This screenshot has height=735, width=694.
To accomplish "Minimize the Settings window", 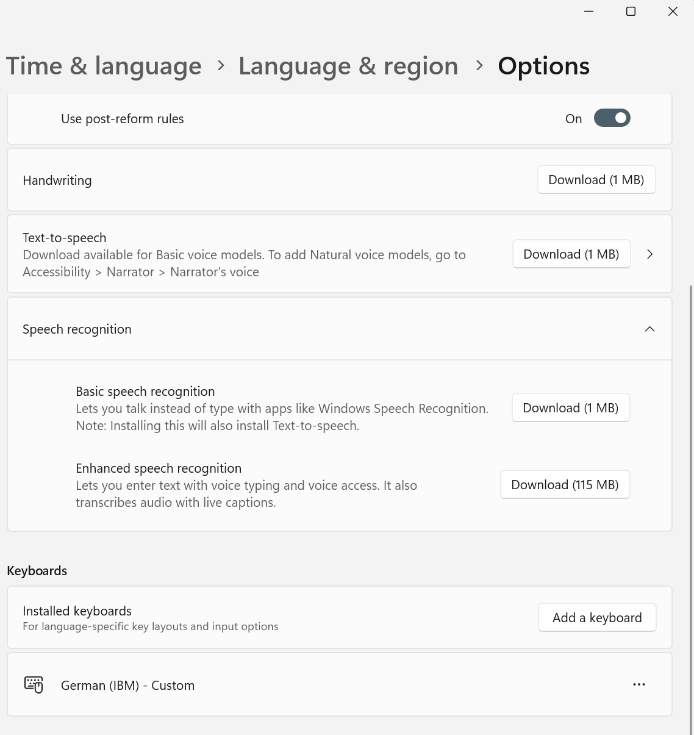I will point(588,12).
